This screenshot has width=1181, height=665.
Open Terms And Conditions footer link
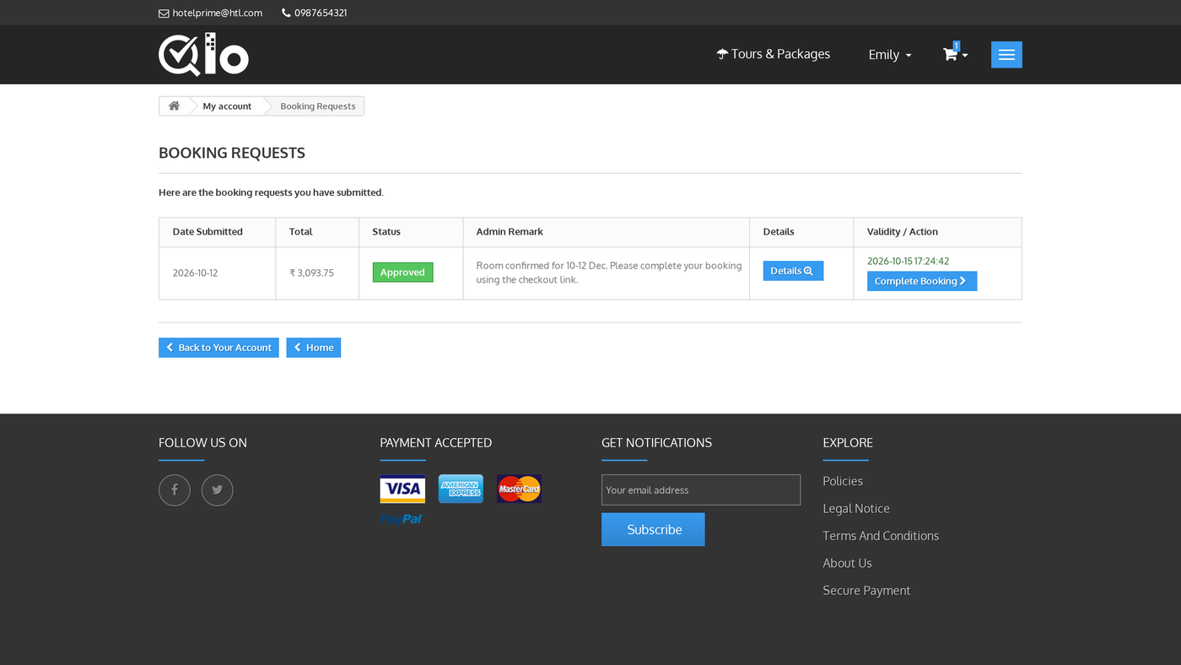(x=881, y=536)
